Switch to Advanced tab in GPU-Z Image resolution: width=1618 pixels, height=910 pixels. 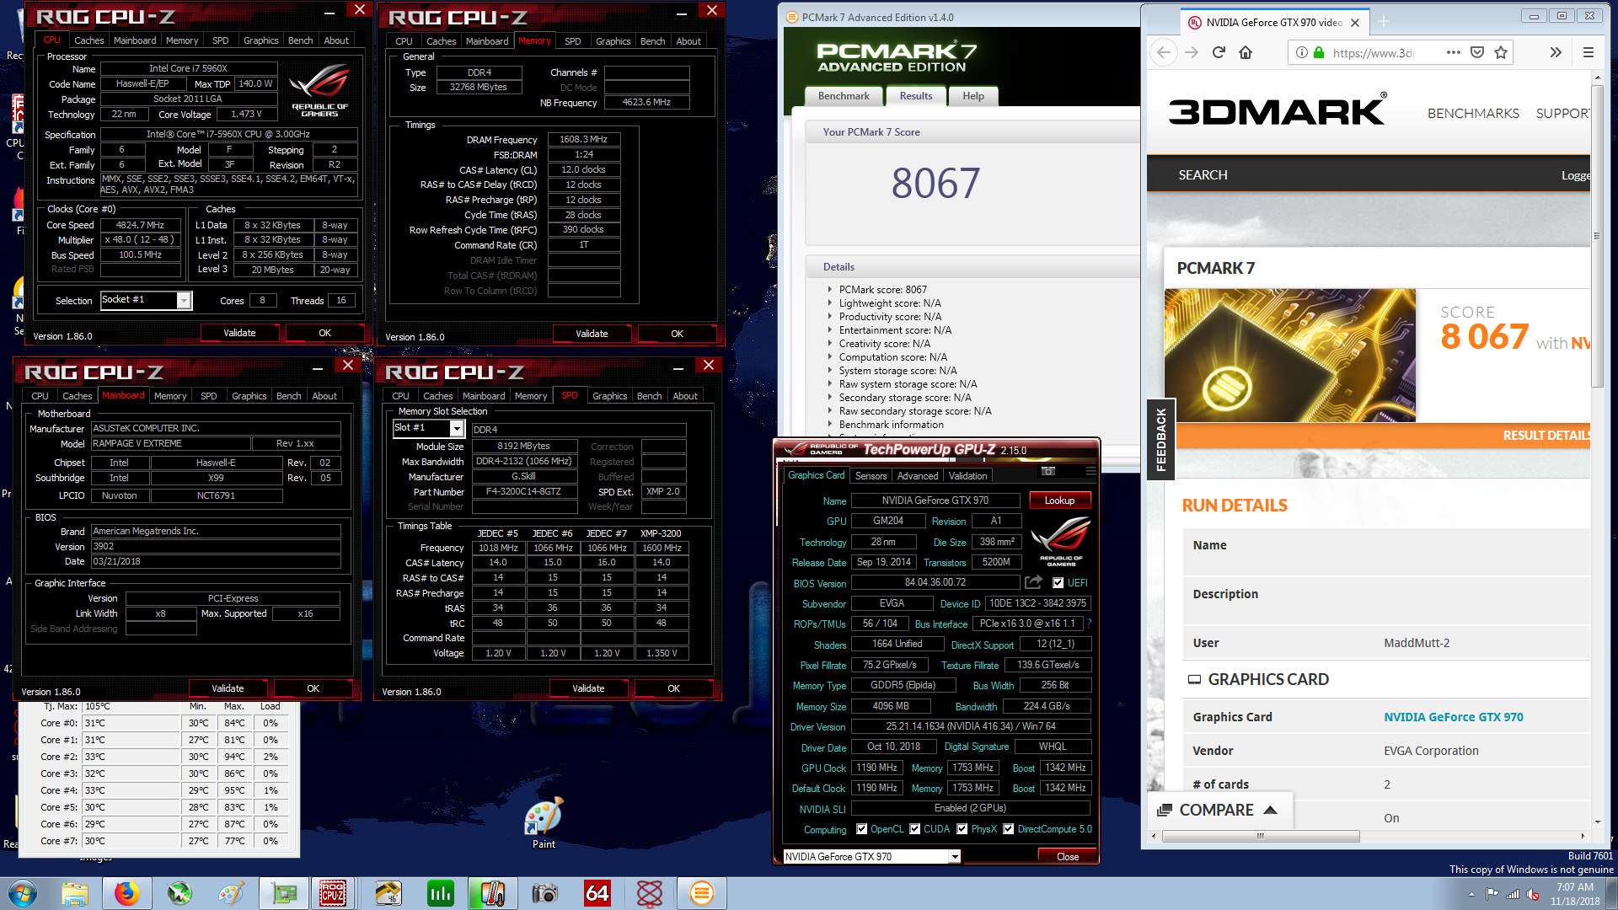[917, 476]
